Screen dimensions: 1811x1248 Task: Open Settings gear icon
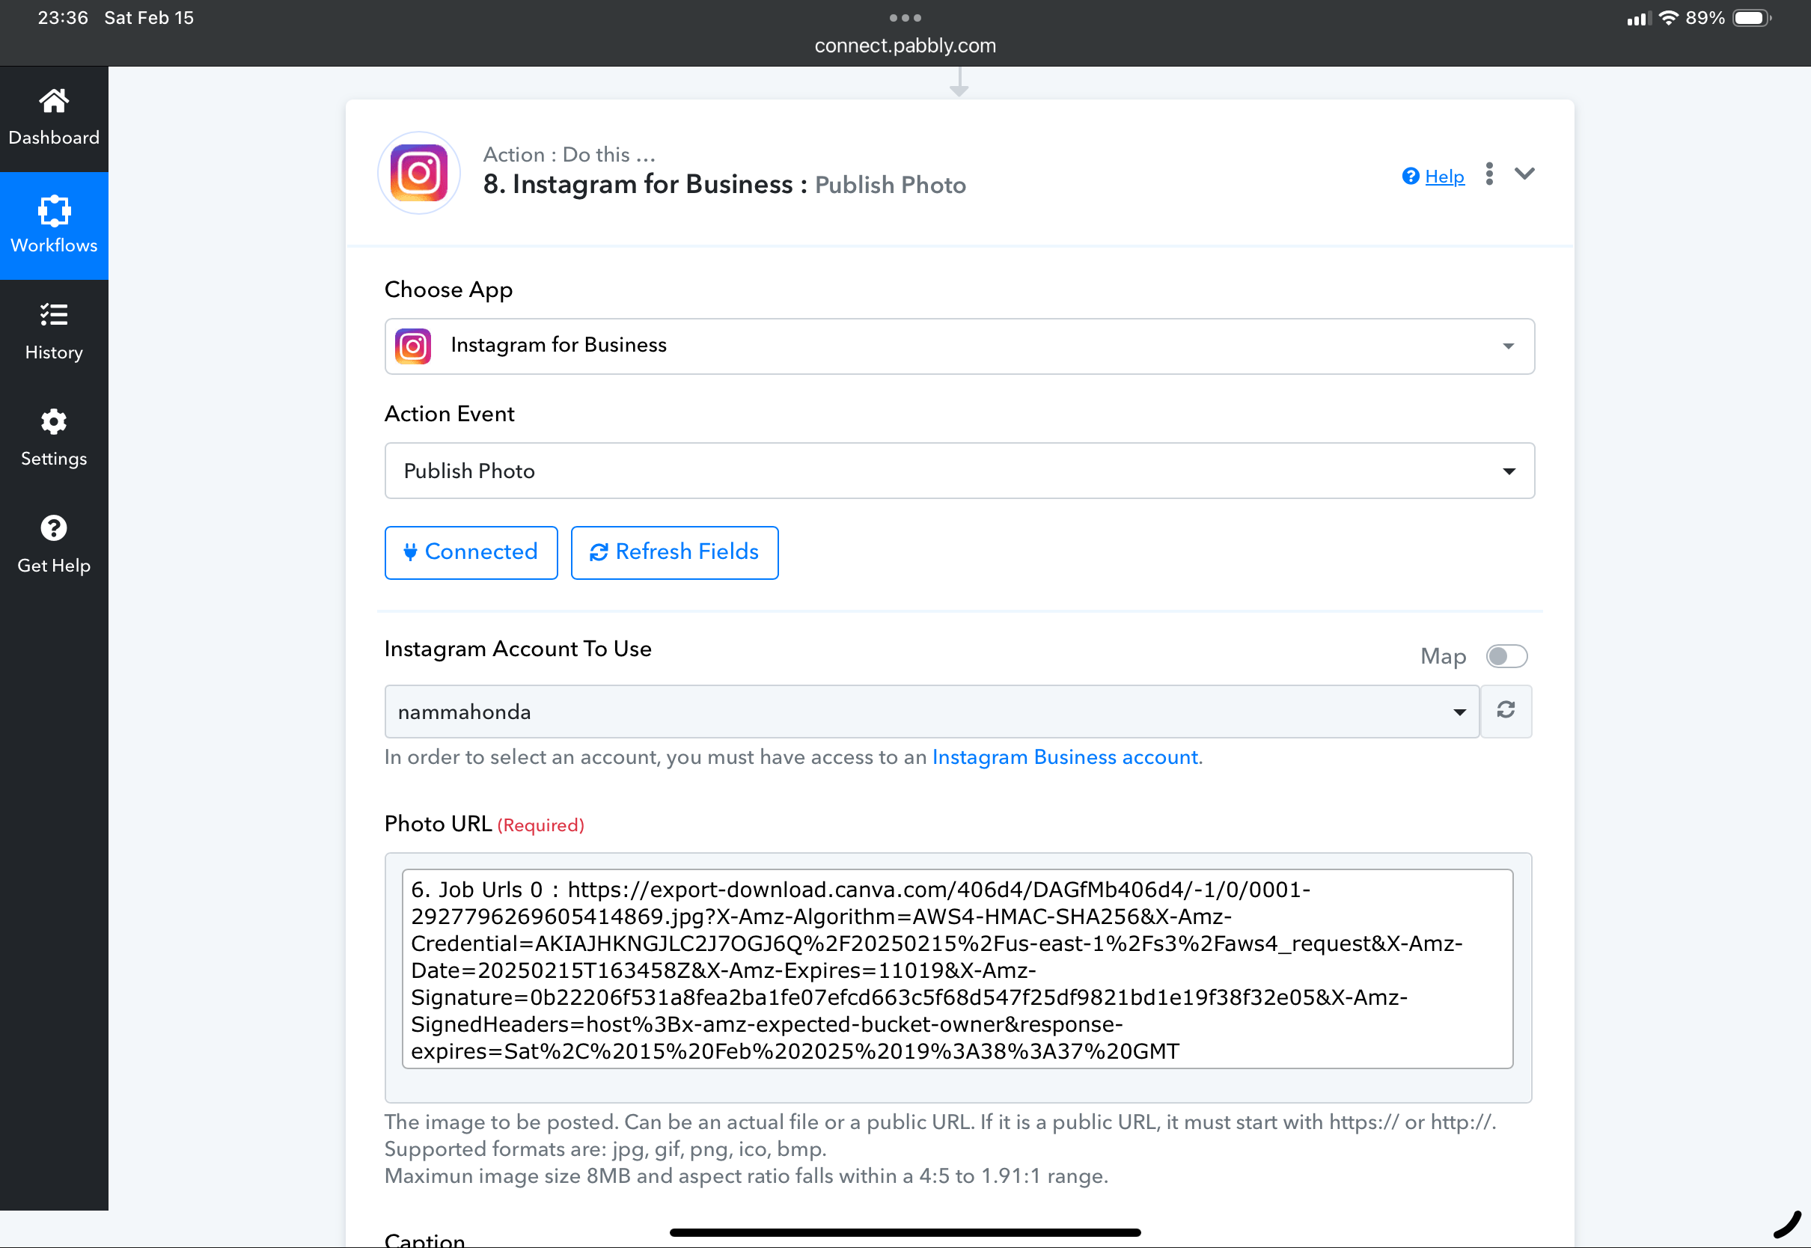click(x=53, y=422)
